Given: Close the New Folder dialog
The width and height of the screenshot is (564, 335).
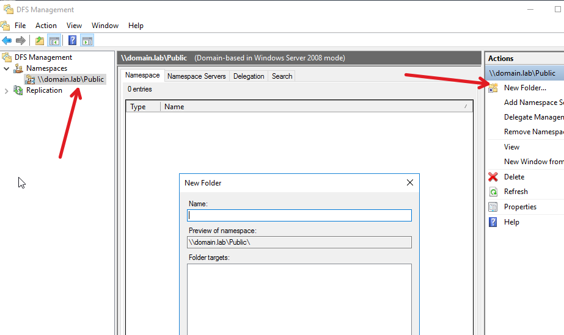Looking at the screenshot, I should tap(410, 182).
